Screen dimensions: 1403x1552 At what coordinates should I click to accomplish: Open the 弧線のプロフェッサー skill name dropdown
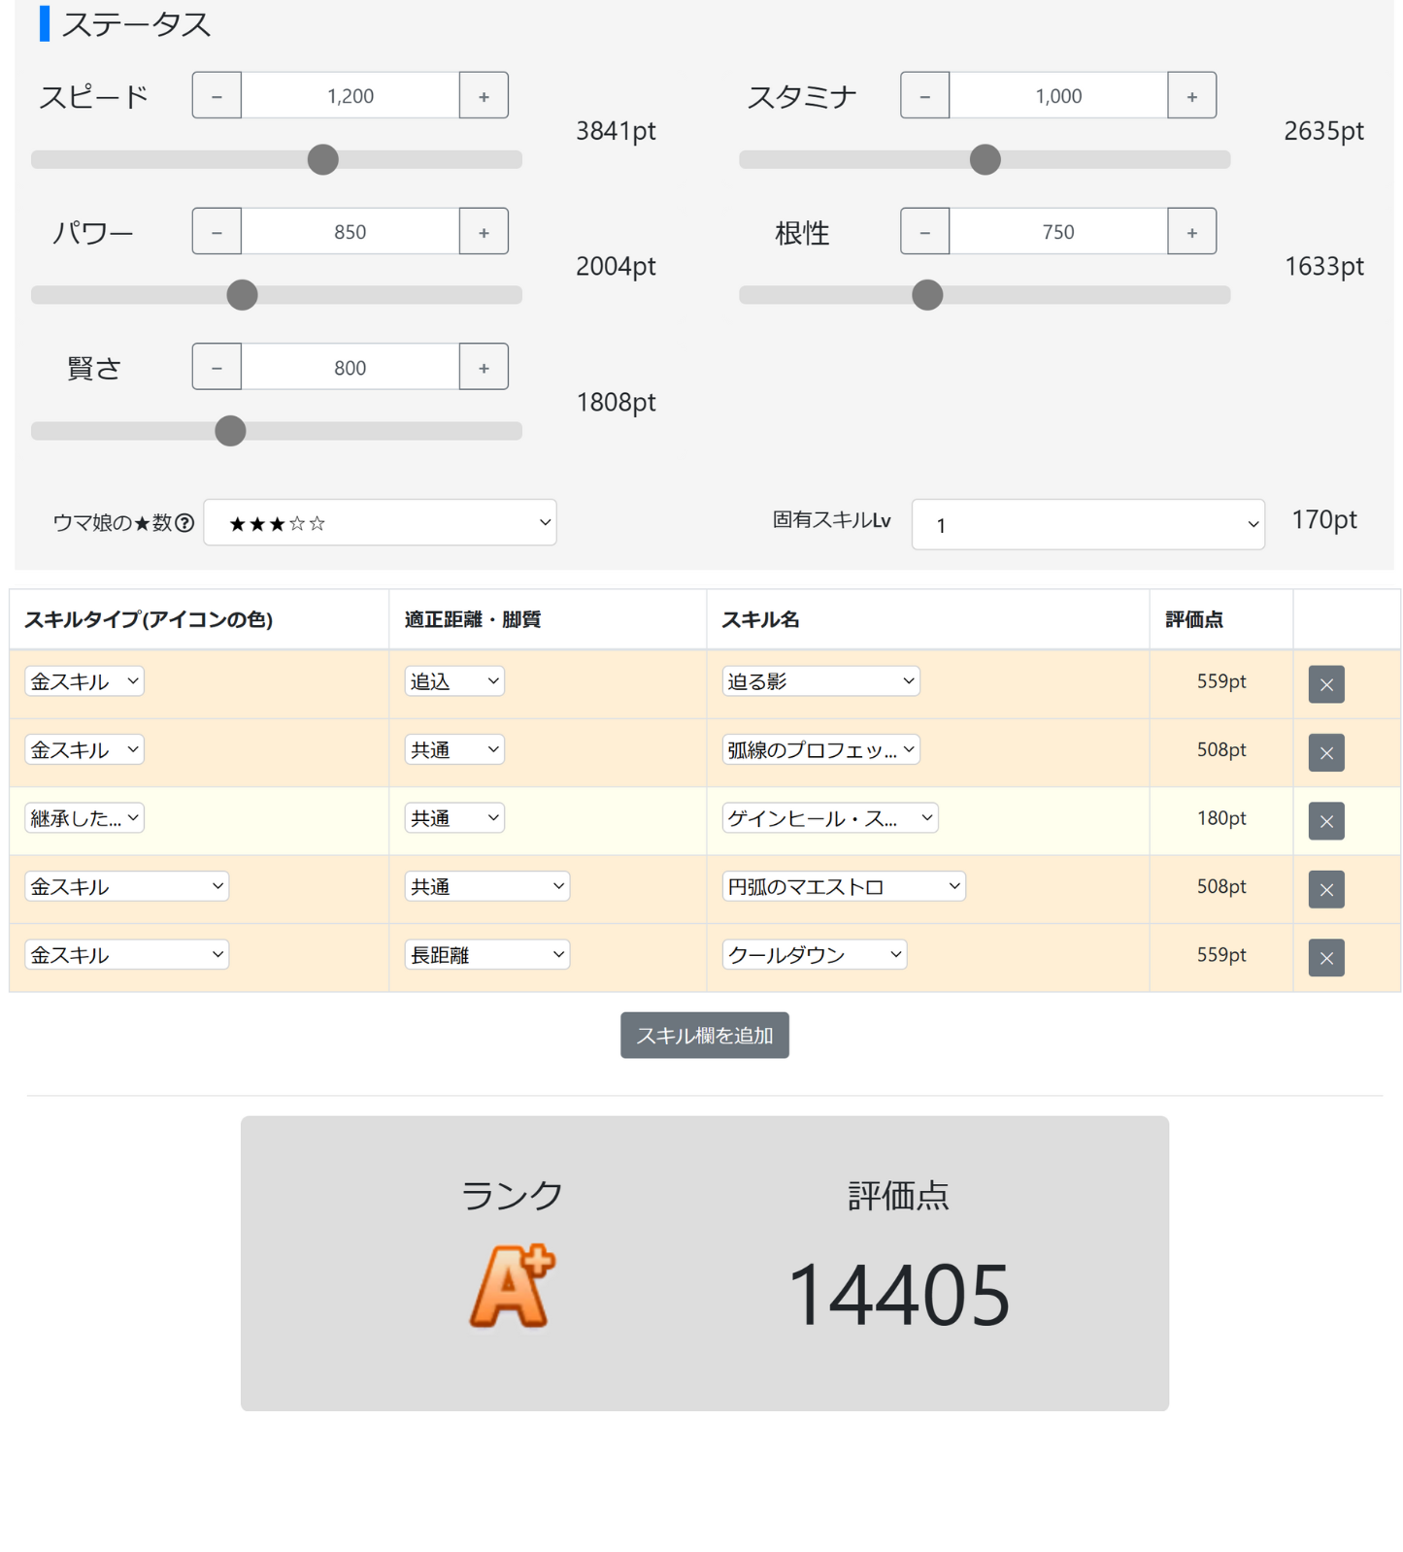coord(821,749)
